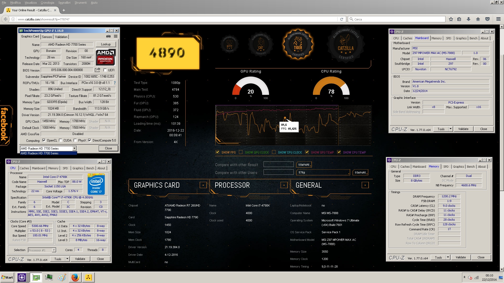Image resolution: width=504 pixels, height=283 pixels.
Task: Click the Lookup button in GPU-Z
Action: point(106,44)
